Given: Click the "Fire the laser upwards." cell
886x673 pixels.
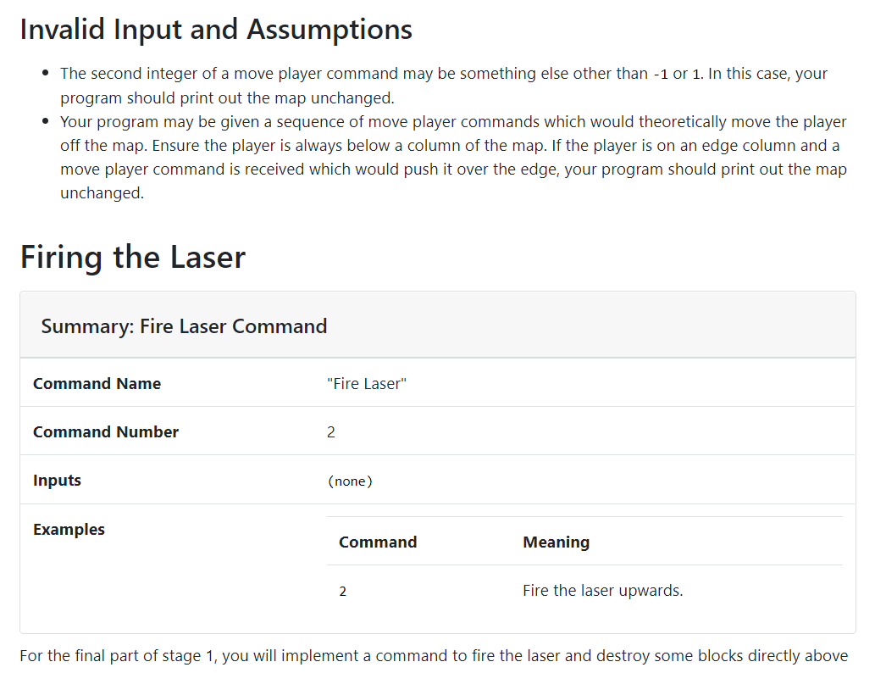Looking at the screenshot, I should [x=602, y=591].
